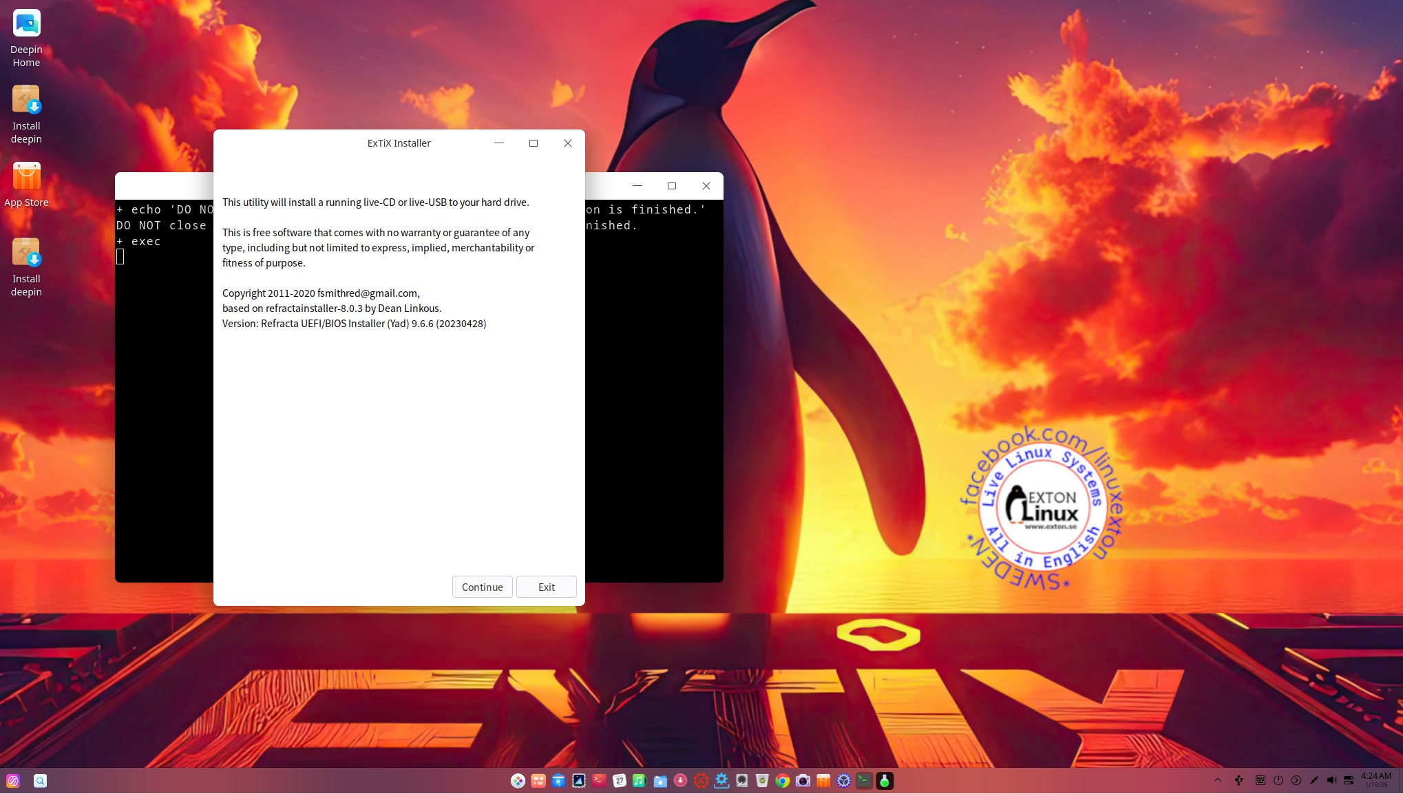Click the "+ exec" line in the terminal
This screenshot has width=1403, height=794.
(138, 242)
